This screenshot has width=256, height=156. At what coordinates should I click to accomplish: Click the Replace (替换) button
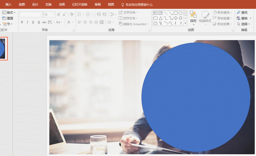244,18
